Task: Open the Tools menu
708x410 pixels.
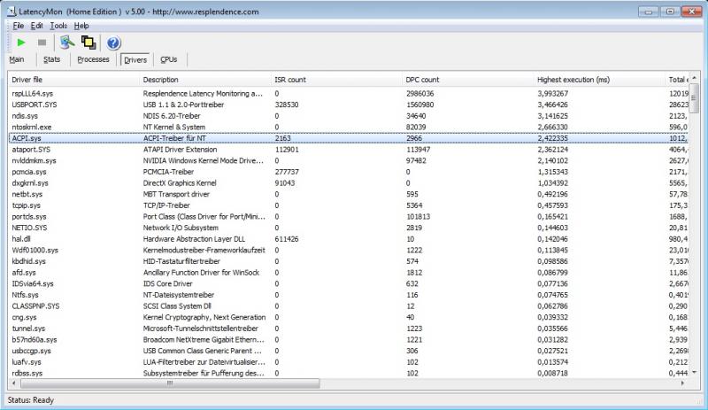Action: (58, 26)
